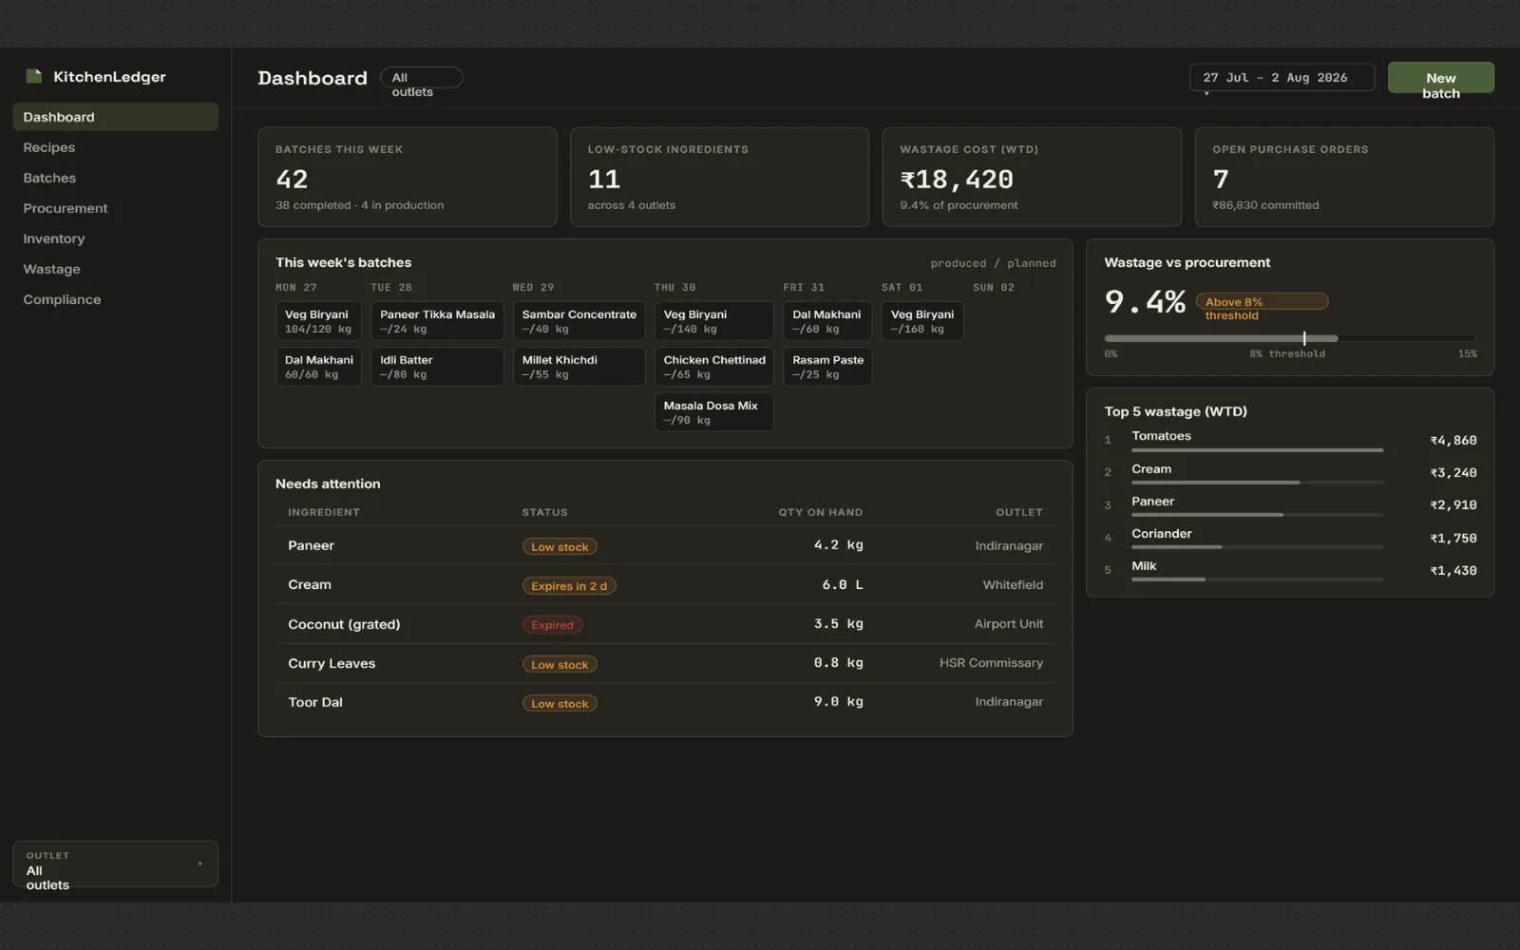
Task: Open the Dashboard section in sidebar
Action: pos(115,117)
